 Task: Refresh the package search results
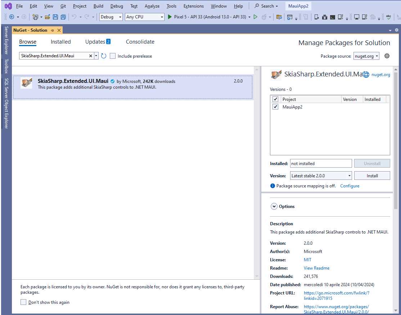(x=103, y=56)
